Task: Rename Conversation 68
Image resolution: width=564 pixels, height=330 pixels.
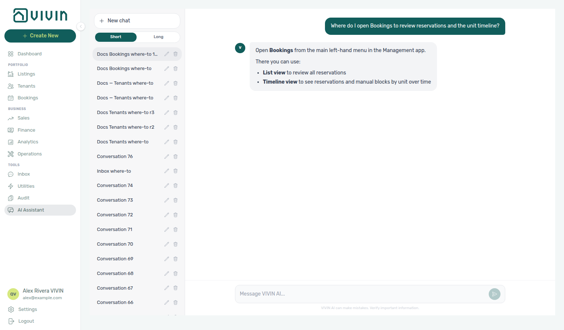Action: pos(167,274)
